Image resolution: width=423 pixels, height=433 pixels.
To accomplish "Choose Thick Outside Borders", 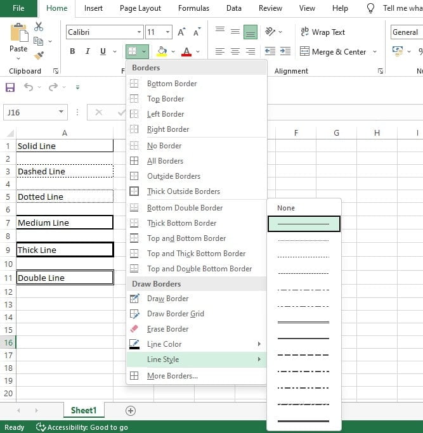I will (x=197, y=191).
